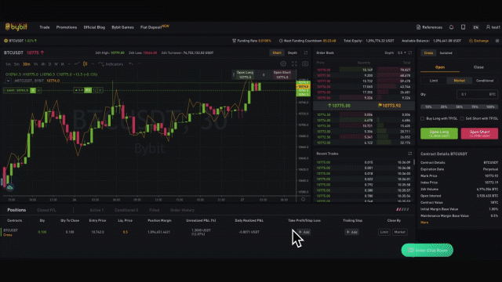
Task: Click the mobile app phone icon
Action: (463, 27)
